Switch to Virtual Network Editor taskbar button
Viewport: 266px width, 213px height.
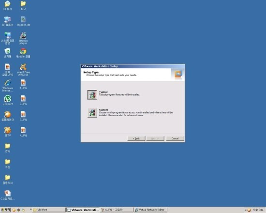[x=150, y=210]
